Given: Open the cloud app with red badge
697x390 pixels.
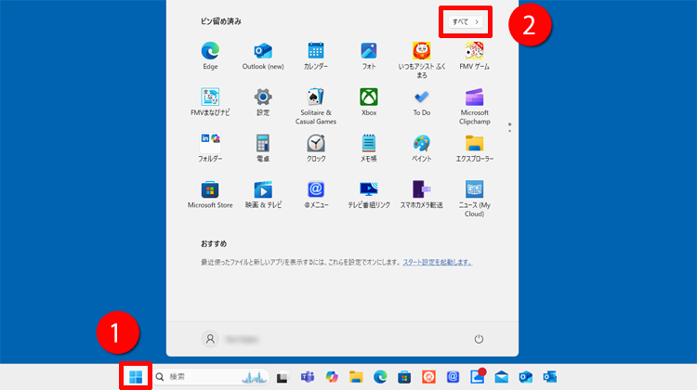Looking at the screenshot, I should coord(478,377).
